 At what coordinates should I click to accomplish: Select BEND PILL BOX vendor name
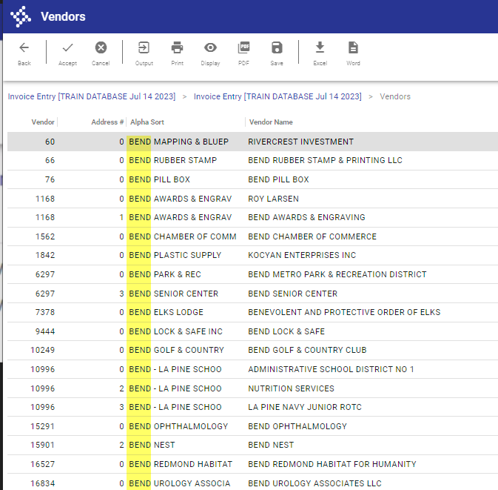[278, 179]
